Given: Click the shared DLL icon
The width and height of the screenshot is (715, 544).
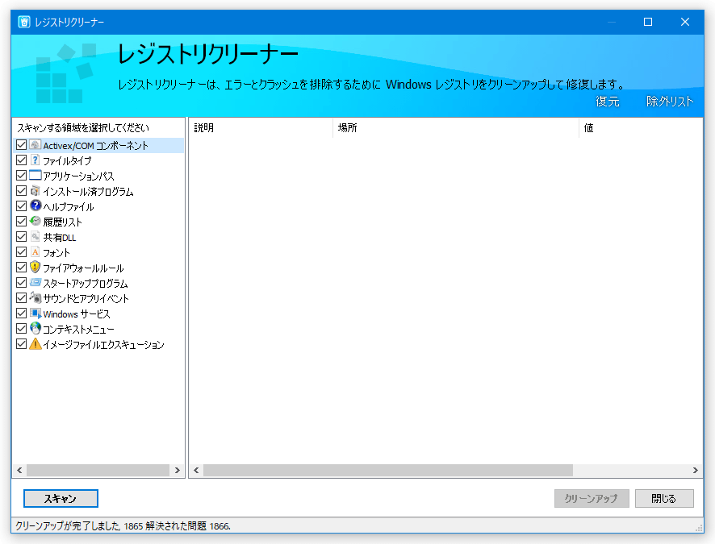Looking at the screenshot, I should coord(36,237).
